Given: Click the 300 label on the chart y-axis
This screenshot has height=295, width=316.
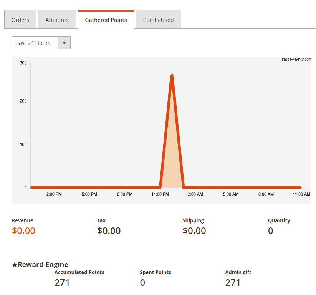Looking at the screenshot, I should tap(23, 63).
